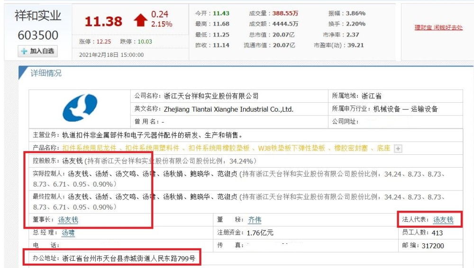The image size is (474, 268).
Task: Click the 曾用名 label
Action: 146,122
